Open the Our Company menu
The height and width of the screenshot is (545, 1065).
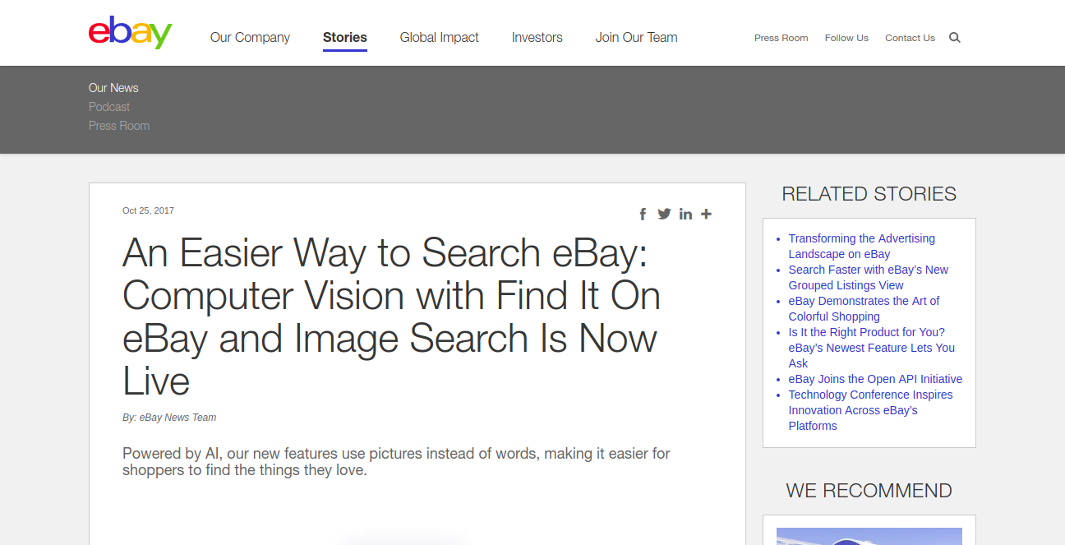click(x=250, y=37)
